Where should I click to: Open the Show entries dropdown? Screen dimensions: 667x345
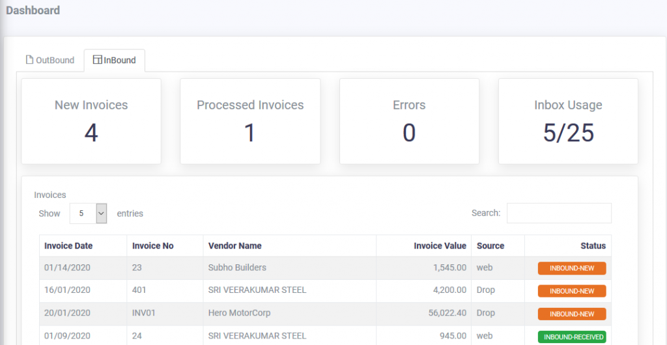[x=88, y=214]
